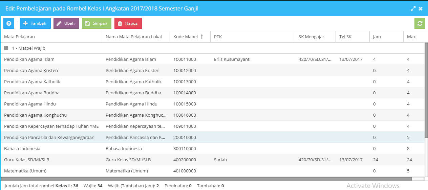Select the Pendidikan Agama Katholik row
This screenshot has width=428, height=190.
point(212,81)
